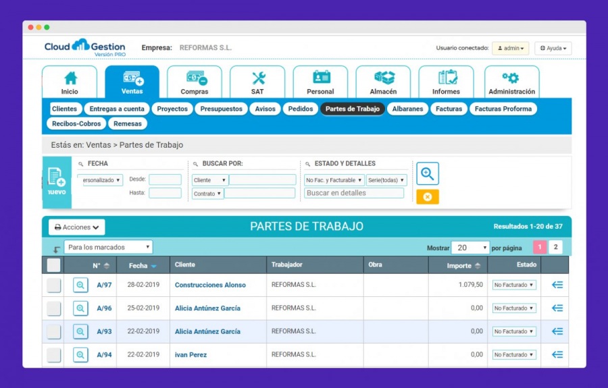The width and height of the screenshot is (608, 388).
Task: Open client Construcciones Alonso link
Action: (x=210, y=285)
